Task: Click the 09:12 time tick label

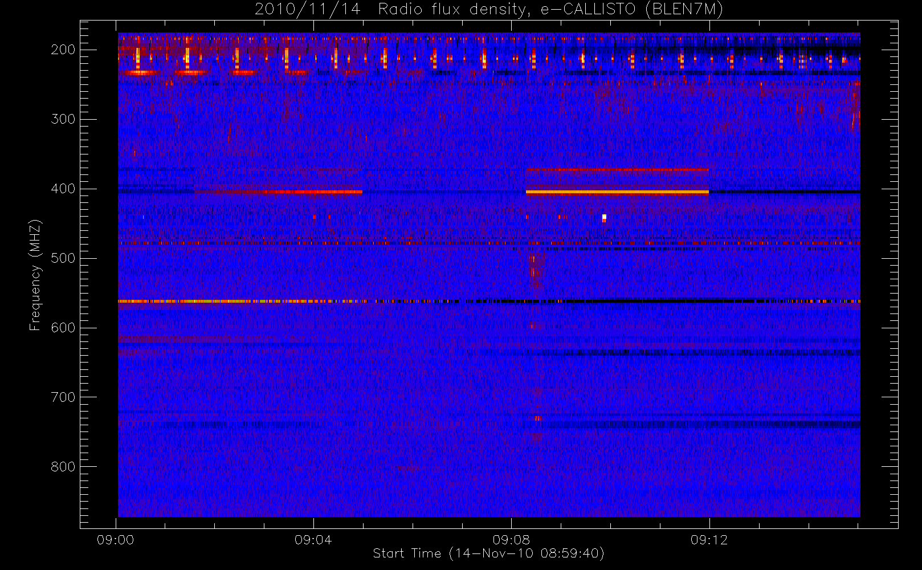Action: click(x=709, y=540)
